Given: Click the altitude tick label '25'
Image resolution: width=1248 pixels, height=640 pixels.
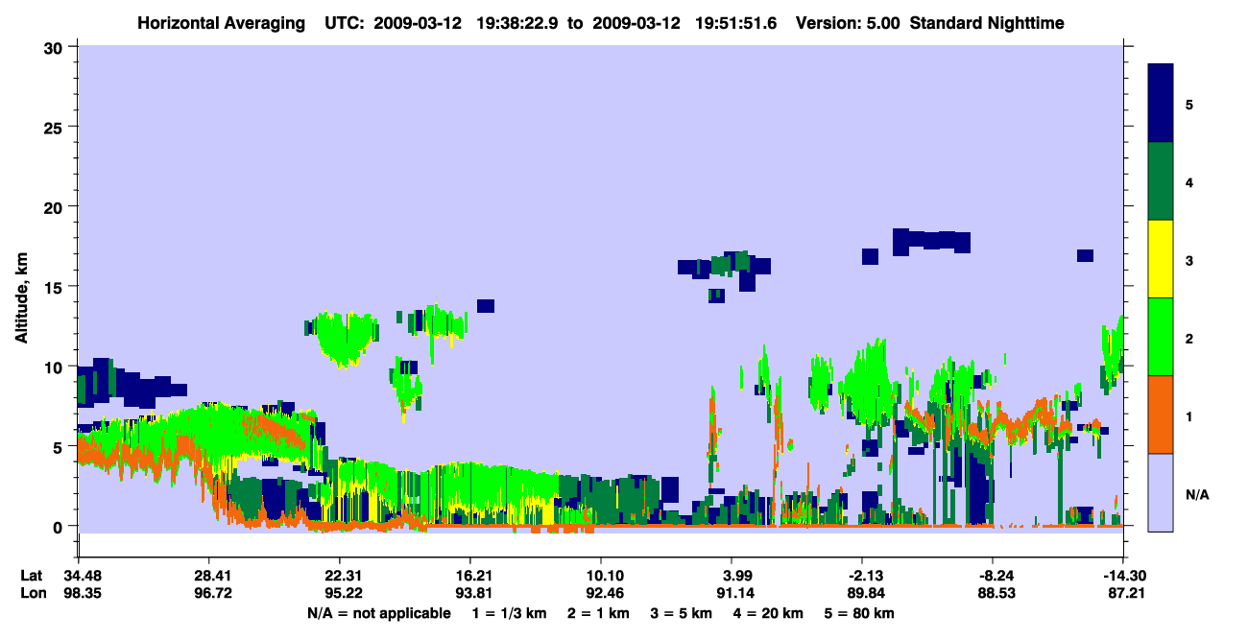Looking at the screenshot, I should (55, 127).
